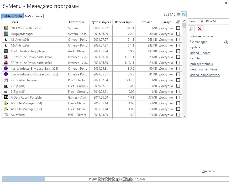
Task: Click the blue info icon beside templates
Action: pyautogui.click(x=226, y=43)
